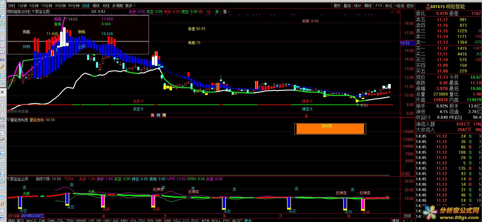The image size is (482, 222).
Task: Click the F10 icon in left sidebar
Action: tap(2, 154)
